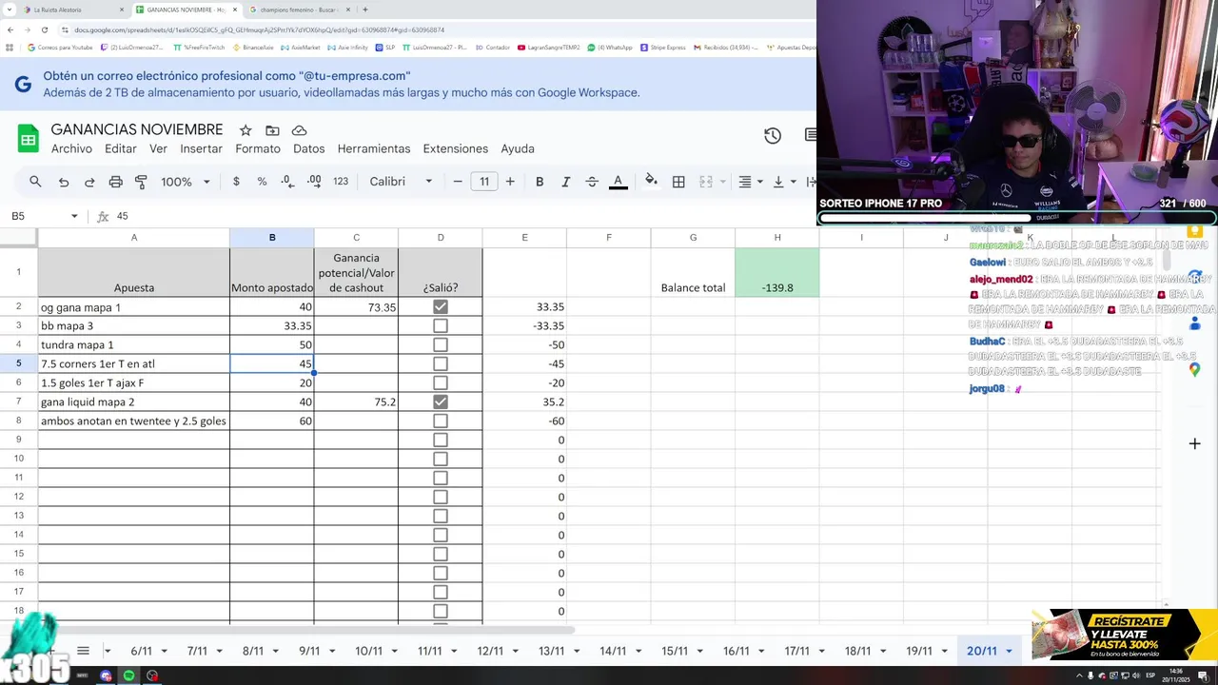Image resolution: width=1218 pixels, height=685 pixels.
Task: Toggle bold formatting
Action: [540, 182]
